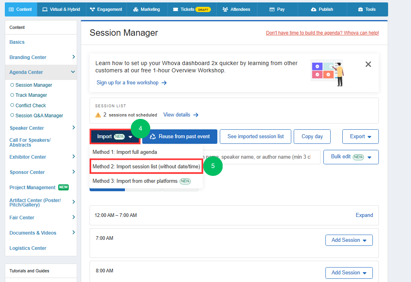The image size is (411, 282).
Task: Open the Whova can help agenda link
Action: pyautogui.click(x=322, y=33)
